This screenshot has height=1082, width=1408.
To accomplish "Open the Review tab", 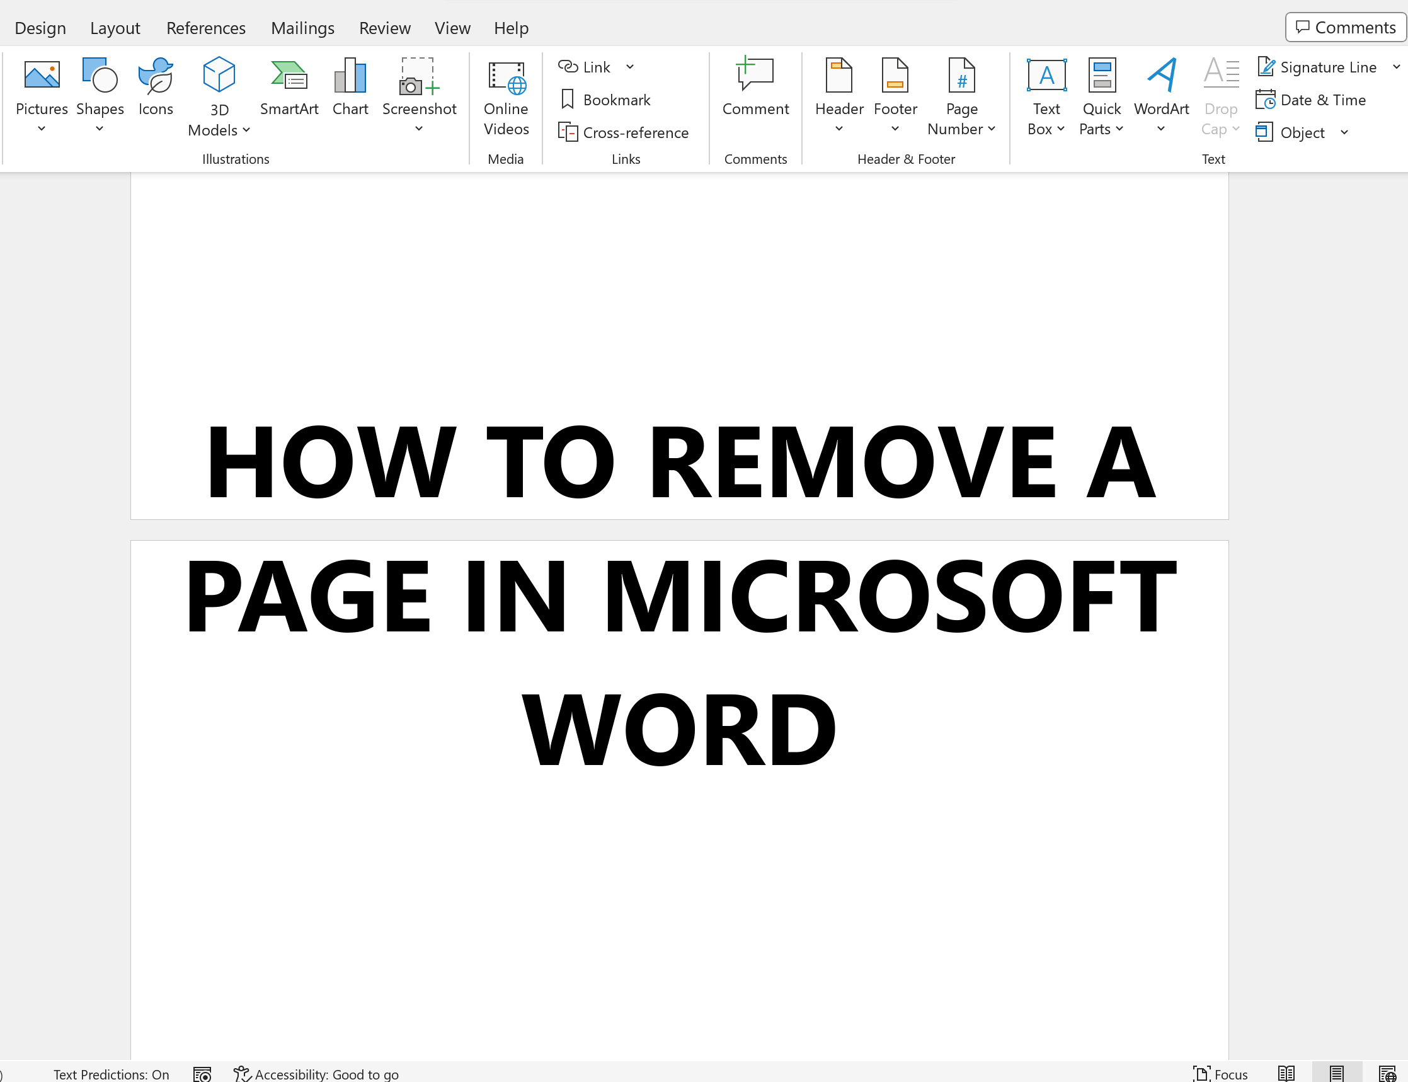I will (384, 28).
